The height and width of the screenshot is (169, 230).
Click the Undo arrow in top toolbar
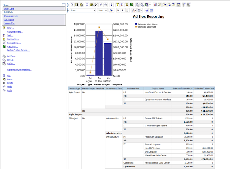(101, 5)
